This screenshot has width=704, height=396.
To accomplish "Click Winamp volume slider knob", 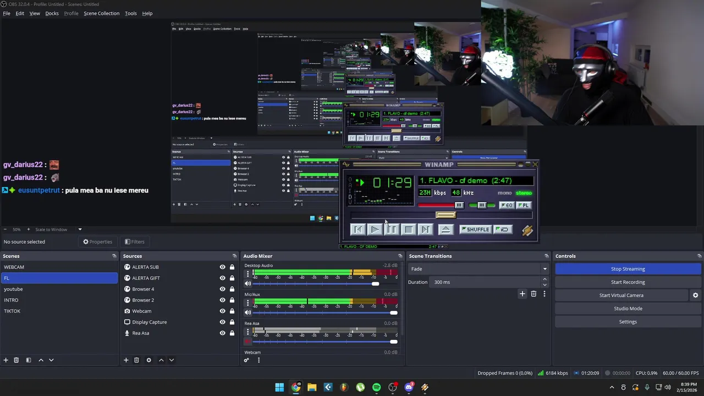I will 459,205.
